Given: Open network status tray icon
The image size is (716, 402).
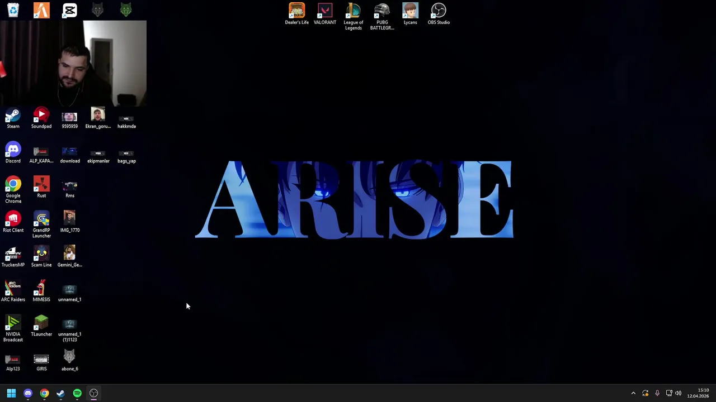Looking at the screenshot, I should 669,393.
